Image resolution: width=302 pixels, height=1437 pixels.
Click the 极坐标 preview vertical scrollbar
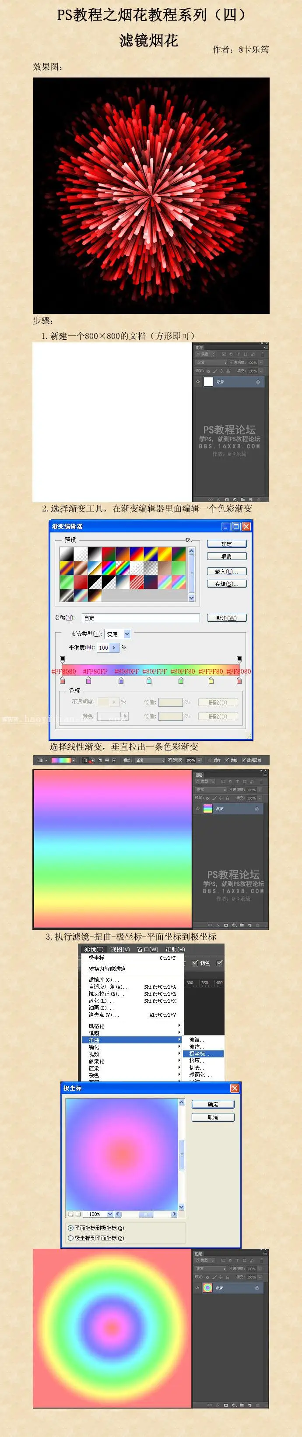pyautogui.click(x=182, y=1155)
